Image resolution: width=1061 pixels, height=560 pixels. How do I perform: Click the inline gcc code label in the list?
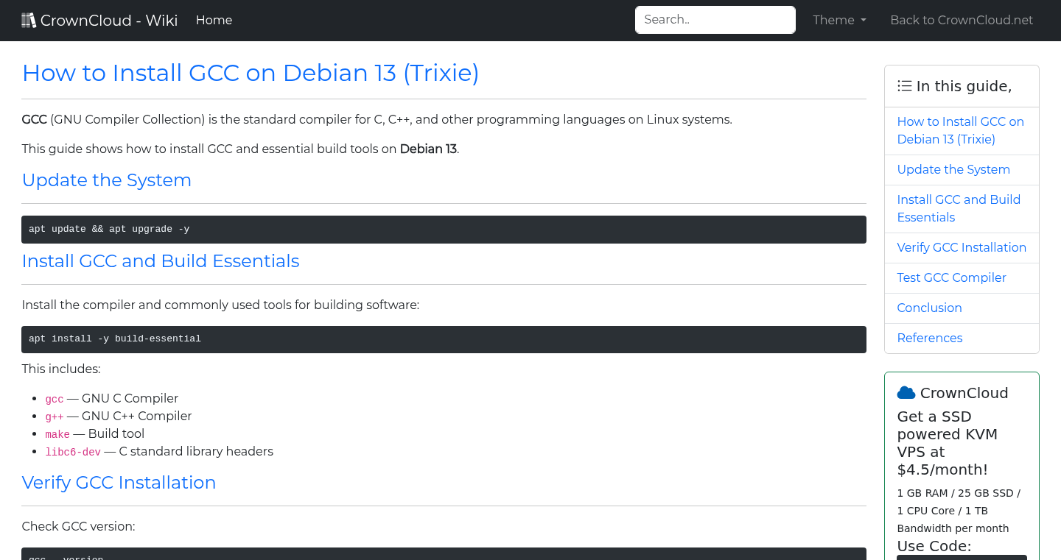pyautogui.click(x=55, y=398)
